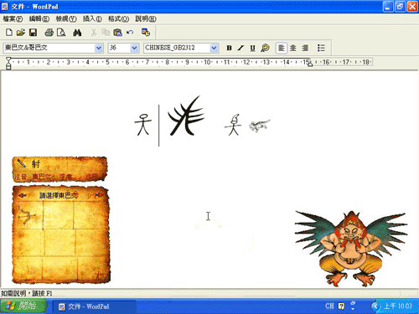419x314 pixels.
Task: Click the right red arrow in parchment panel
Action: coord(98,195)
